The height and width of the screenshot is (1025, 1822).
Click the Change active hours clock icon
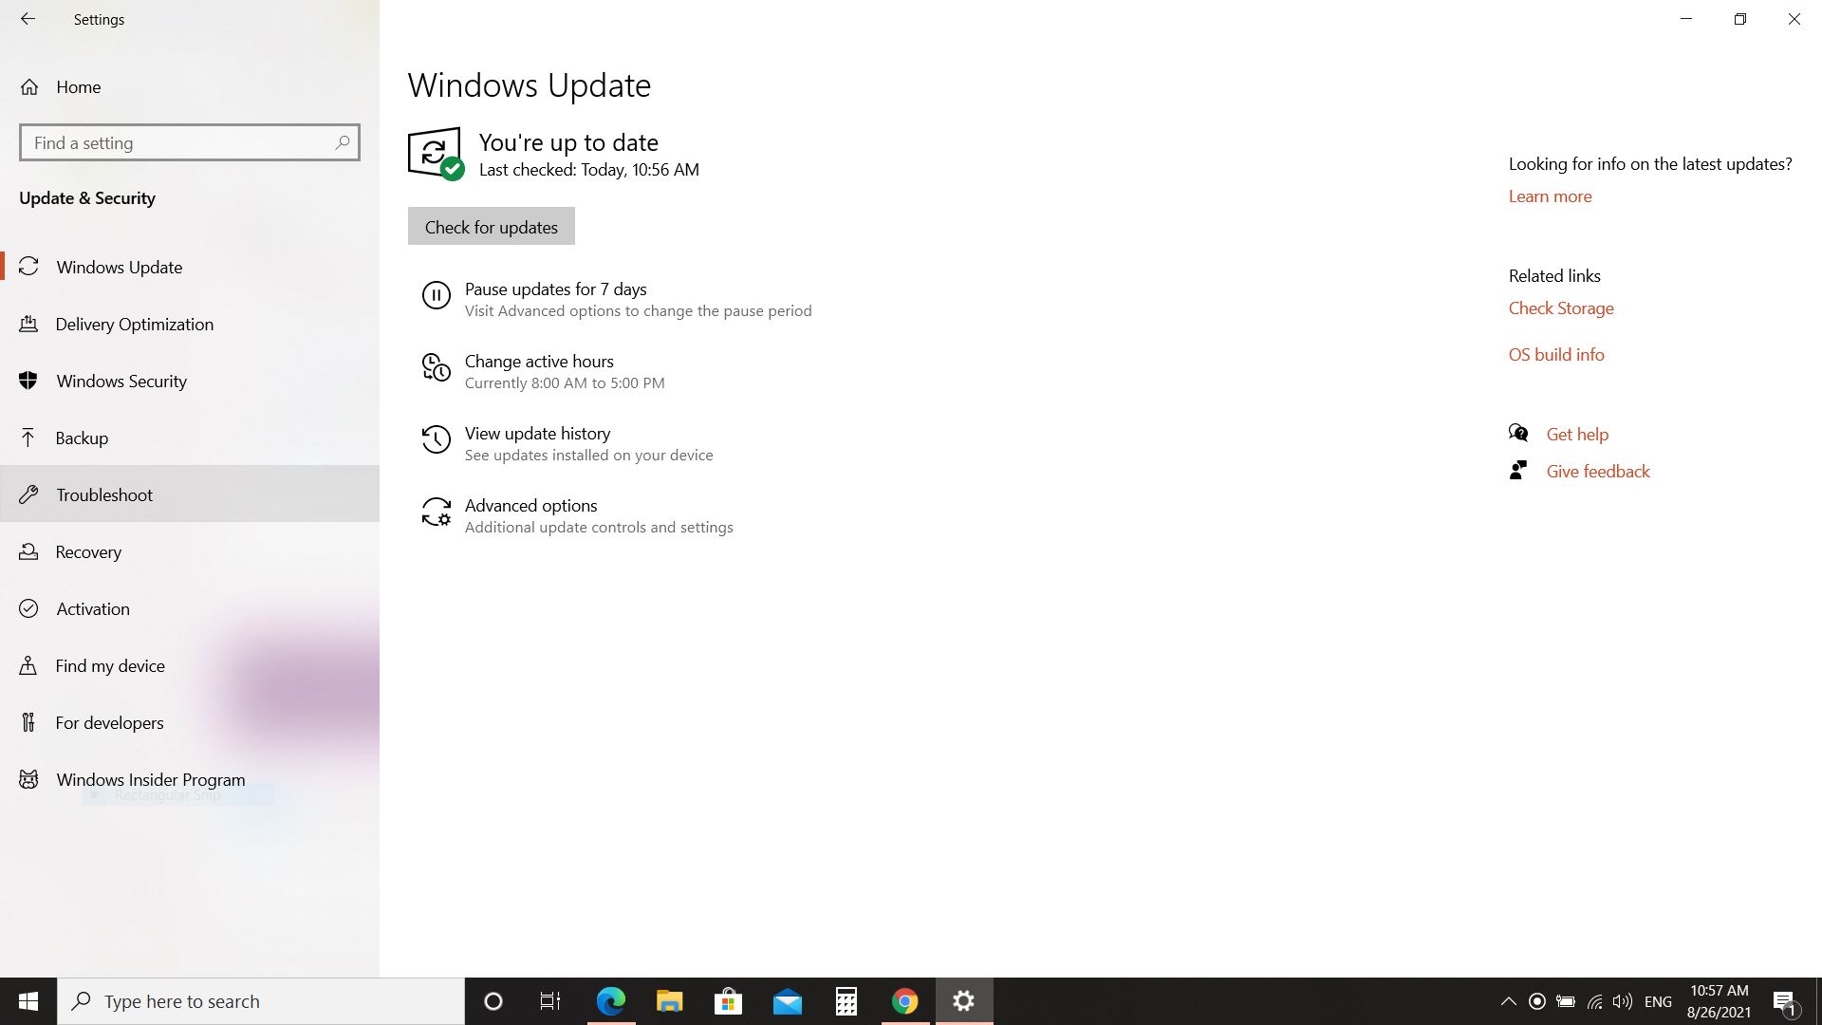(x=436, y=367)
